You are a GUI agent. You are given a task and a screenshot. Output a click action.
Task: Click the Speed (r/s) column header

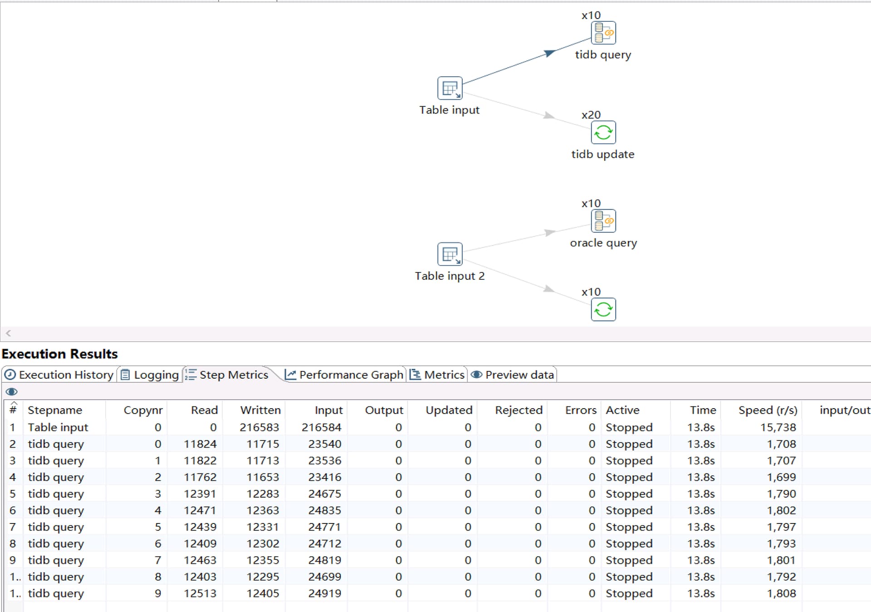tap(767, 410)
